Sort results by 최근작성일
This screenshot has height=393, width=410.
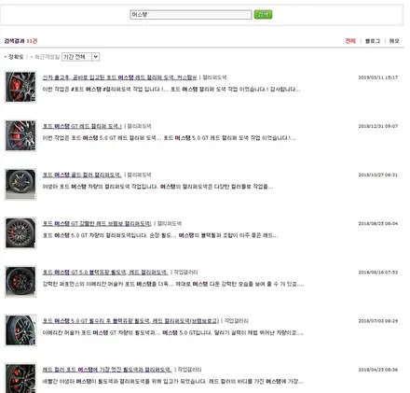47,57
